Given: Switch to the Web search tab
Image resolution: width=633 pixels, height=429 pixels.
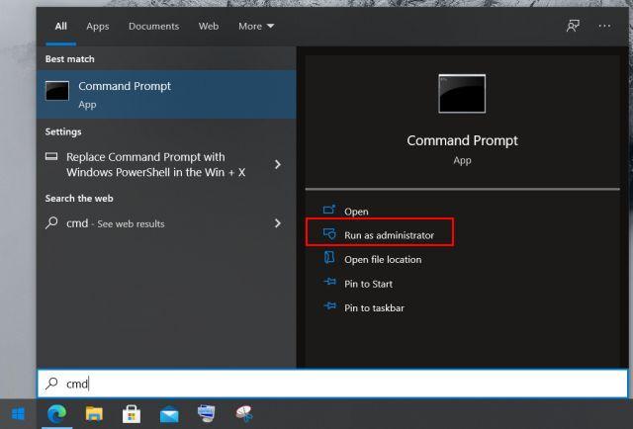Looking at the screenshot, I should [209, 27].
